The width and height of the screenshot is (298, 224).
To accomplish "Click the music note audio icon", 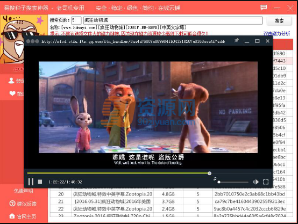I will pyautogui.click(x=215, y=179).
